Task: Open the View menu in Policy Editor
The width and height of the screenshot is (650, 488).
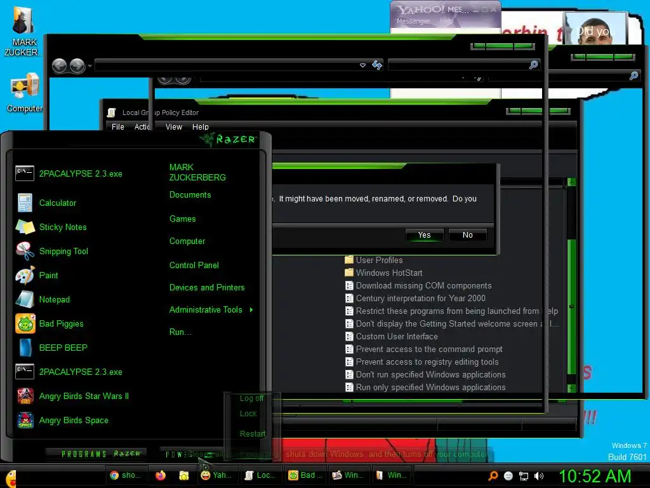Action: [x=174, y=126]
